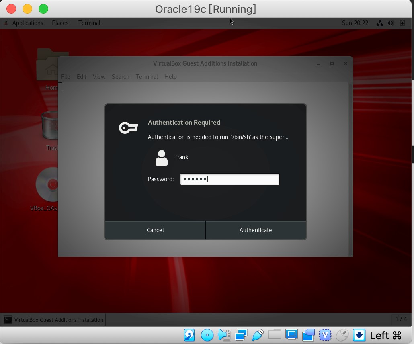Viewport: 414px width, 344px height.
Task: Click the audio status icon in VirtualBox bar
Action: [x=224, y=335]
